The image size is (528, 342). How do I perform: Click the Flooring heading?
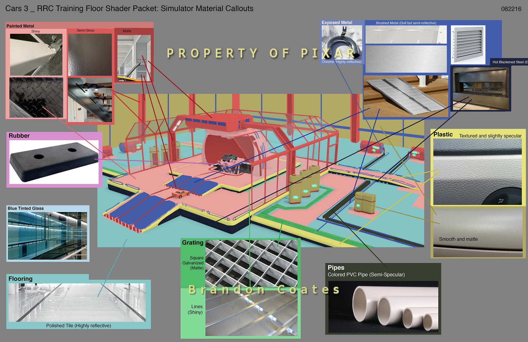20,279
